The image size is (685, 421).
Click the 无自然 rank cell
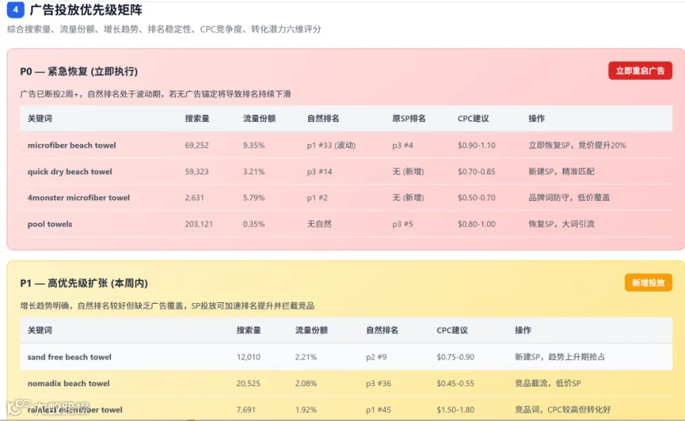(319, 224)
